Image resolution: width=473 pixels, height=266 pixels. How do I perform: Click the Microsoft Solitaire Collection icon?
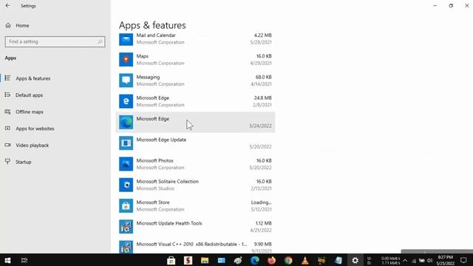pos(126,185)
